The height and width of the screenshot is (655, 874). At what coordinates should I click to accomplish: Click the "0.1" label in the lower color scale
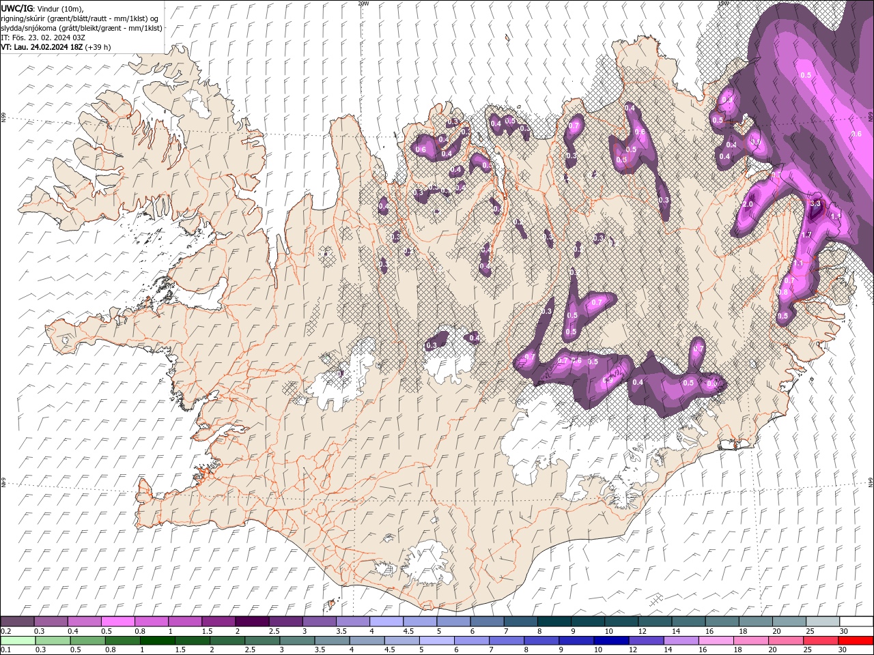point(5,650)
